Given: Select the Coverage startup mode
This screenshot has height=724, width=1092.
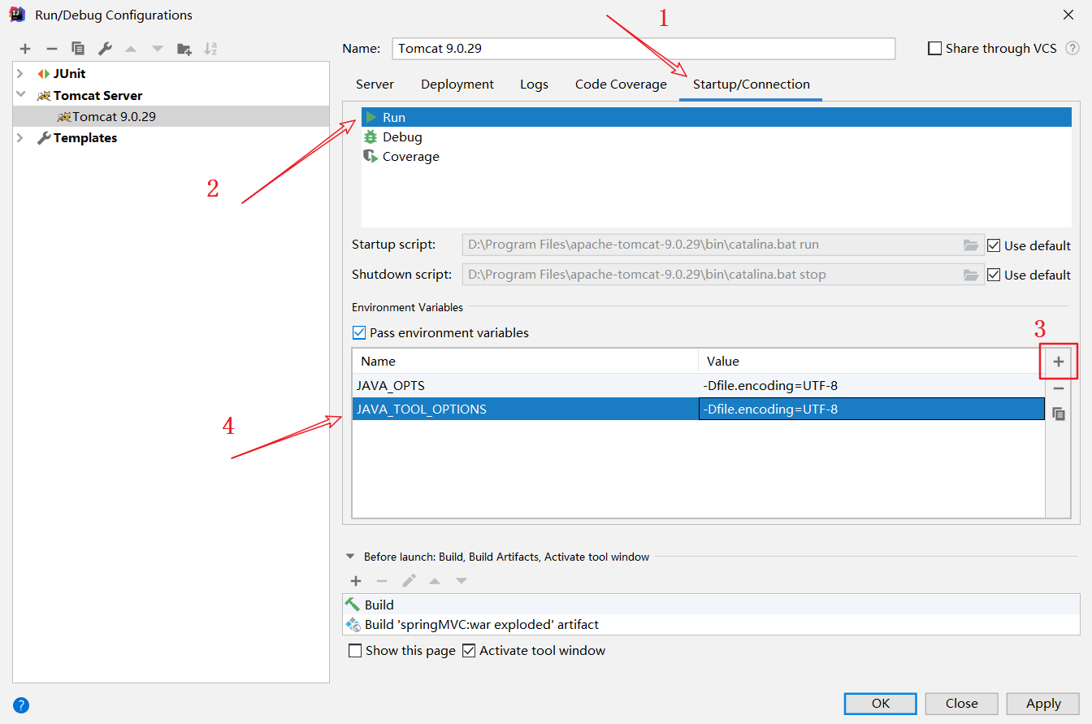Looking at the screenshot, I should coord(717,157).
